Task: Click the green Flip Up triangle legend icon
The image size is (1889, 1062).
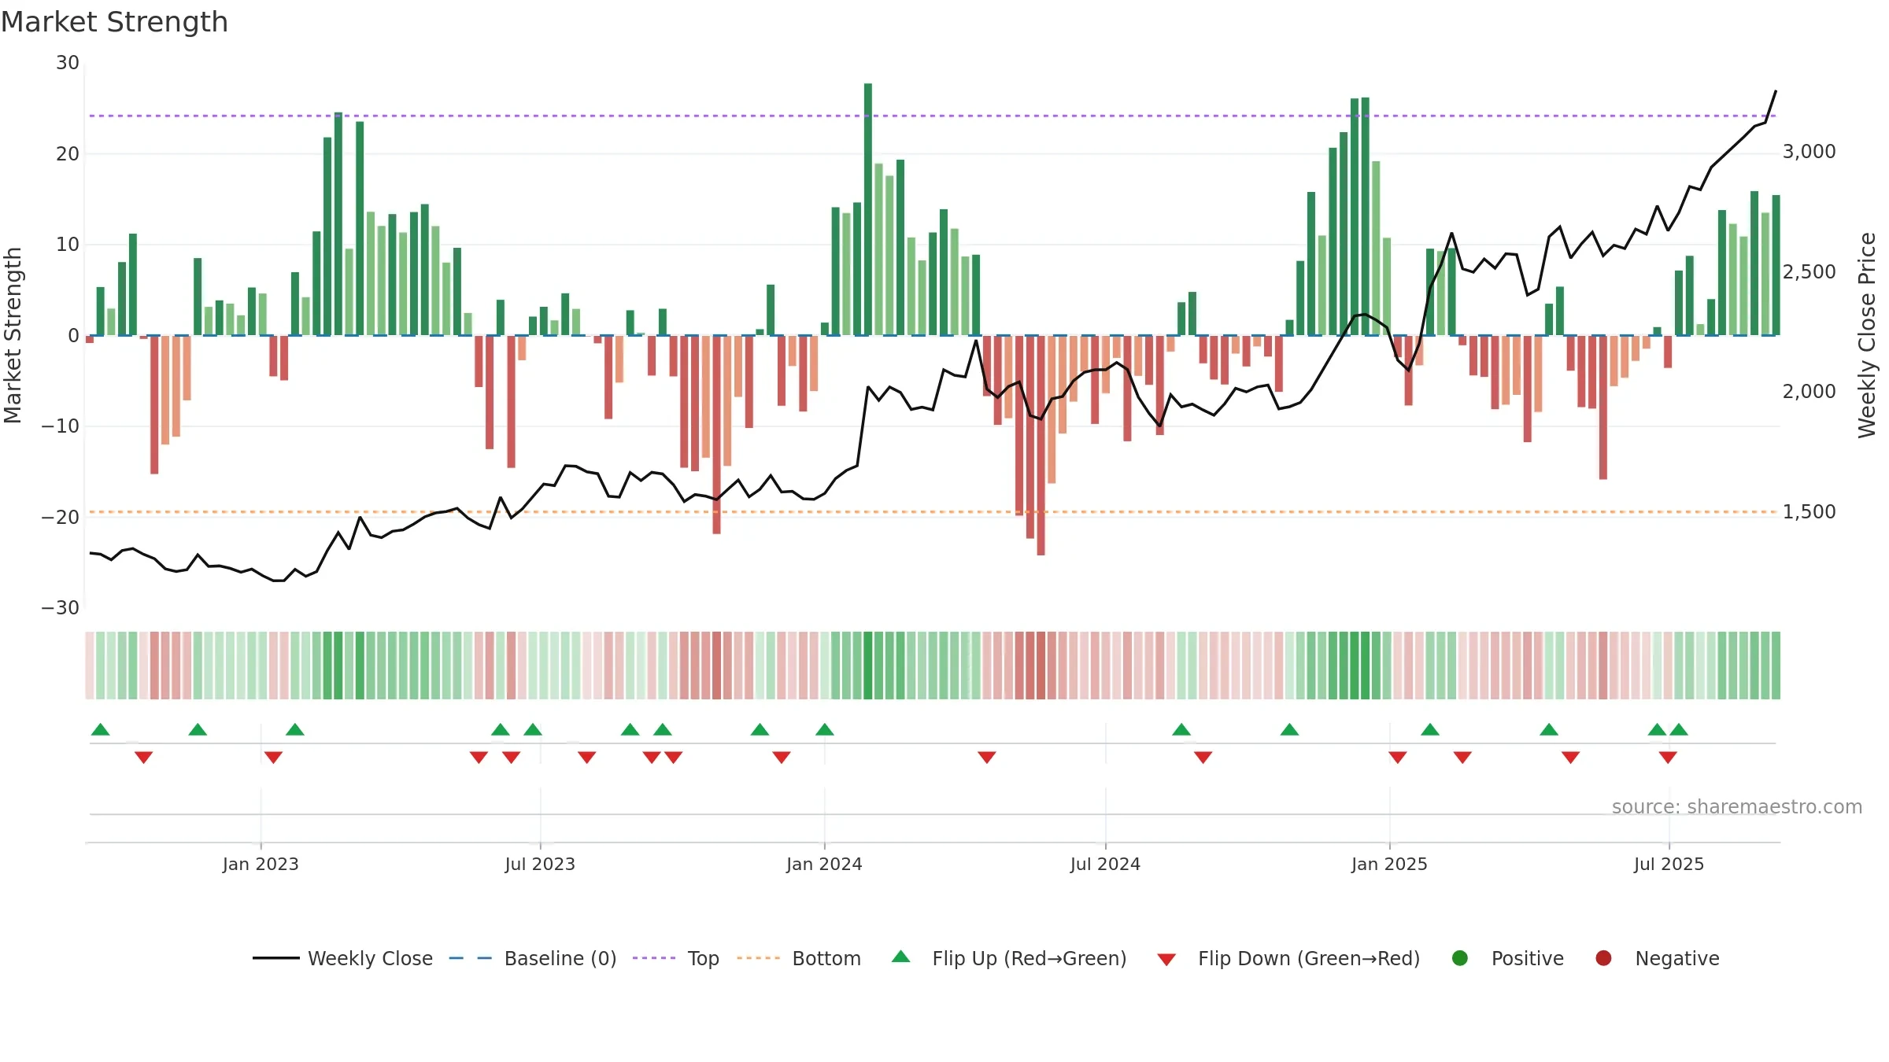Action: click(x=901, y=957)
